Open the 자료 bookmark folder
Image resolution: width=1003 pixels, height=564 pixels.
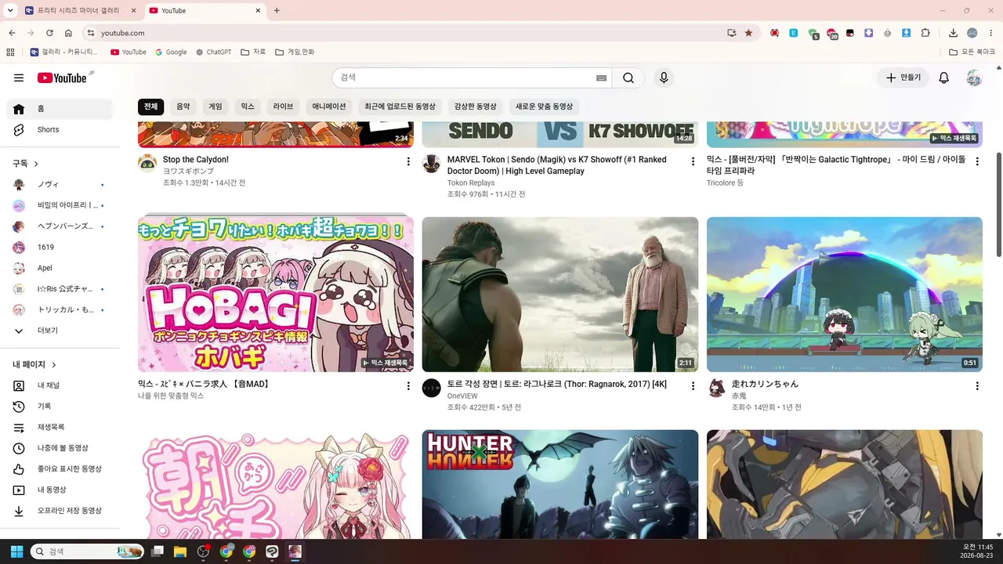click(x=253, y=52)
